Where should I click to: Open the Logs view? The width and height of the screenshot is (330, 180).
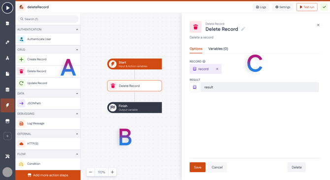point(261,7)
